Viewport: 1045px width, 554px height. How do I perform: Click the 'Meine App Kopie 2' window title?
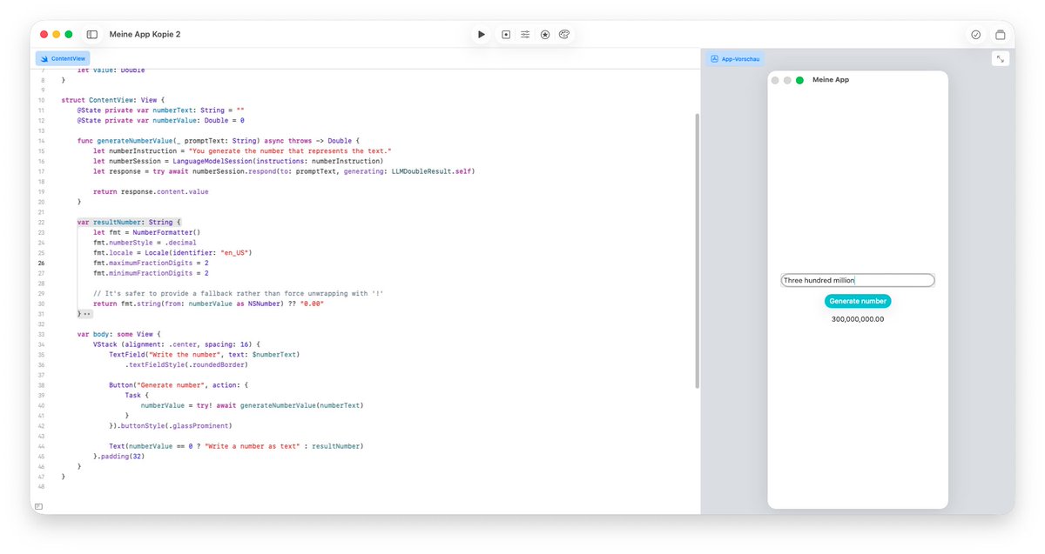coord(145,35)
